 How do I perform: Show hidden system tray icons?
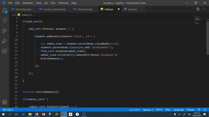170,114
